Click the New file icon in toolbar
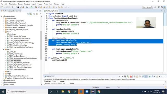This screenshot has height=94, width=167. coord(2,7)
